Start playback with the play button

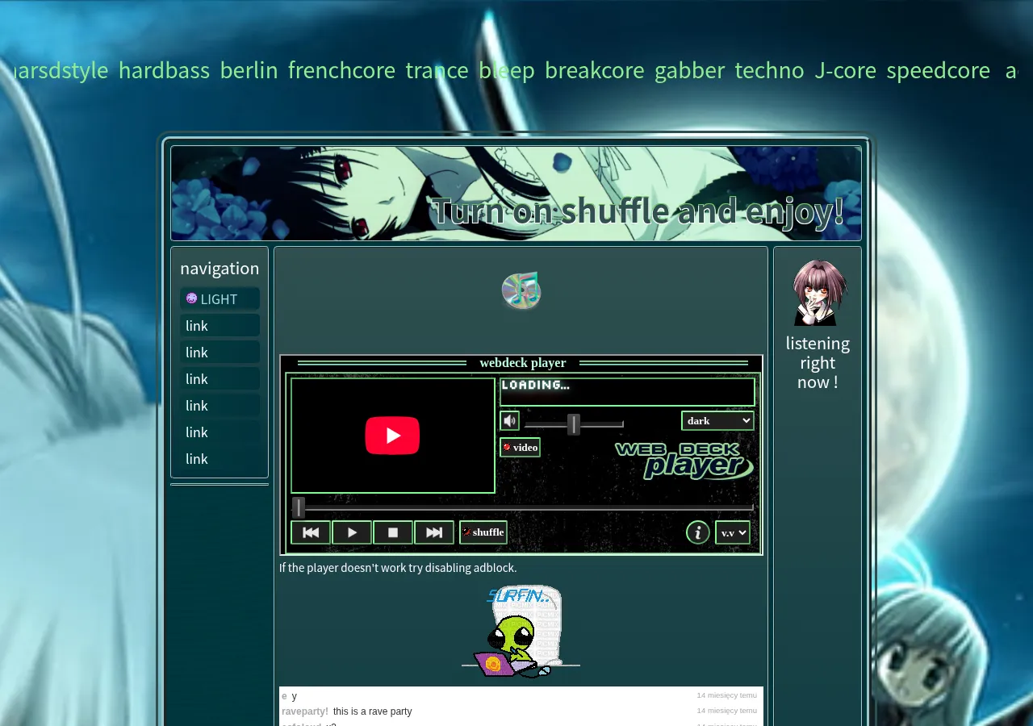(x=352, y=532)
